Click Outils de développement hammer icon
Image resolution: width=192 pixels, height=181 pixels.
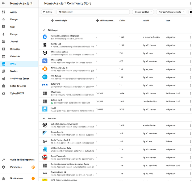click(4, 160)
